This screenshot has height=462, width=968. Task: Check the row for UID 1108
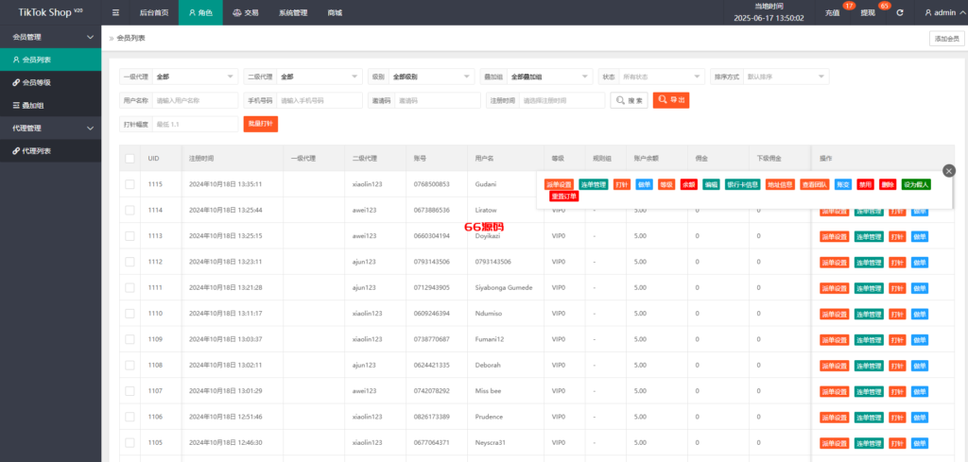pos(130,365)
